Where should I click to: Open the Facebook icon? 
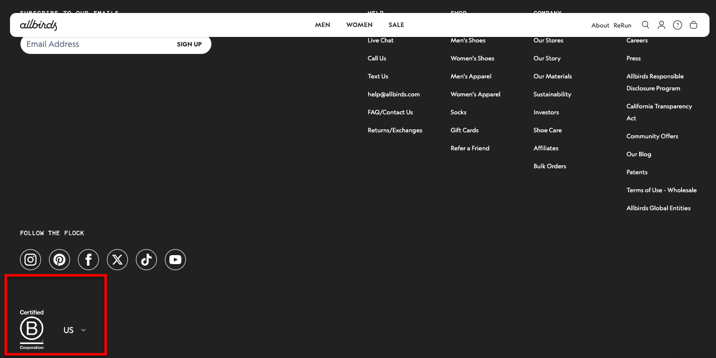click(88, 260)
